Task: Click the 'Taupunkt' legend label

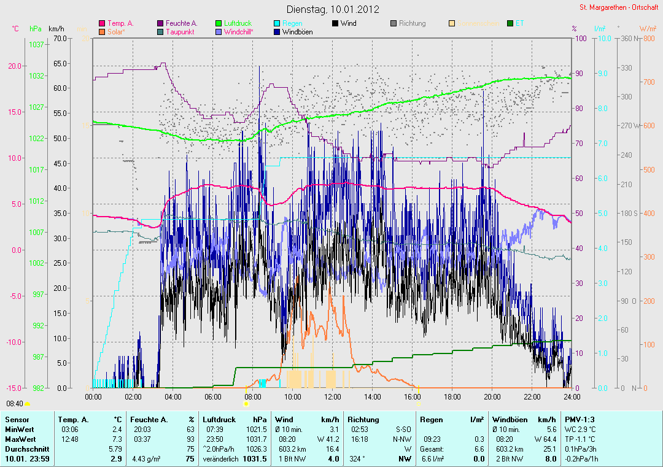Action: tap(180, 32)
